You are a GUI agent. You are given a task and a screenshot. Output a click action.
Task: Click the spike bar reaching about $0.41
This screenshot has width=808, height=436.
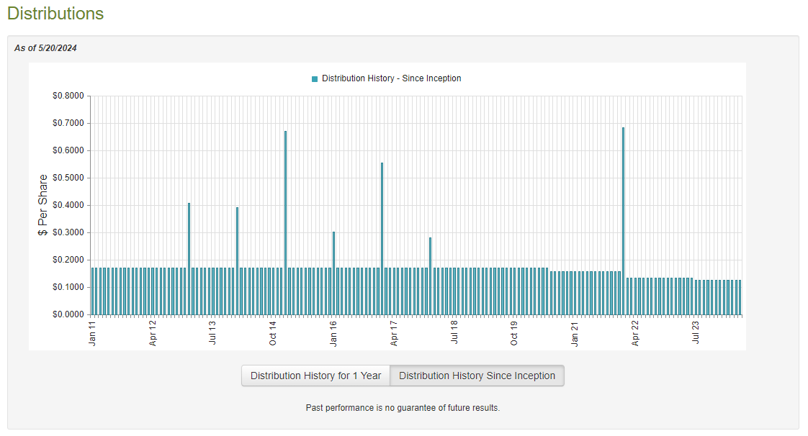[x=189, y=259]
